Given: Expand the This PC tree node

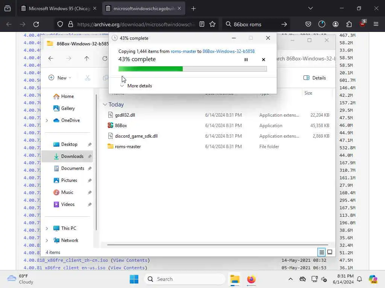Looking at the screenshot, I should 47,228.
